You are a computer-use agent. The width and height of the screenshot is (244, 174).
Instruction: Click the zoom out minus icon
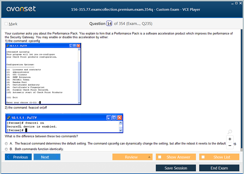(x=230, y=145)
